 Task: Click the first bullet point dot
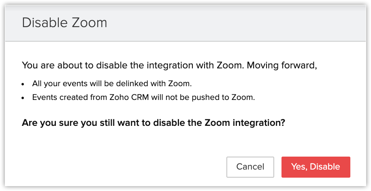(23, 84)
